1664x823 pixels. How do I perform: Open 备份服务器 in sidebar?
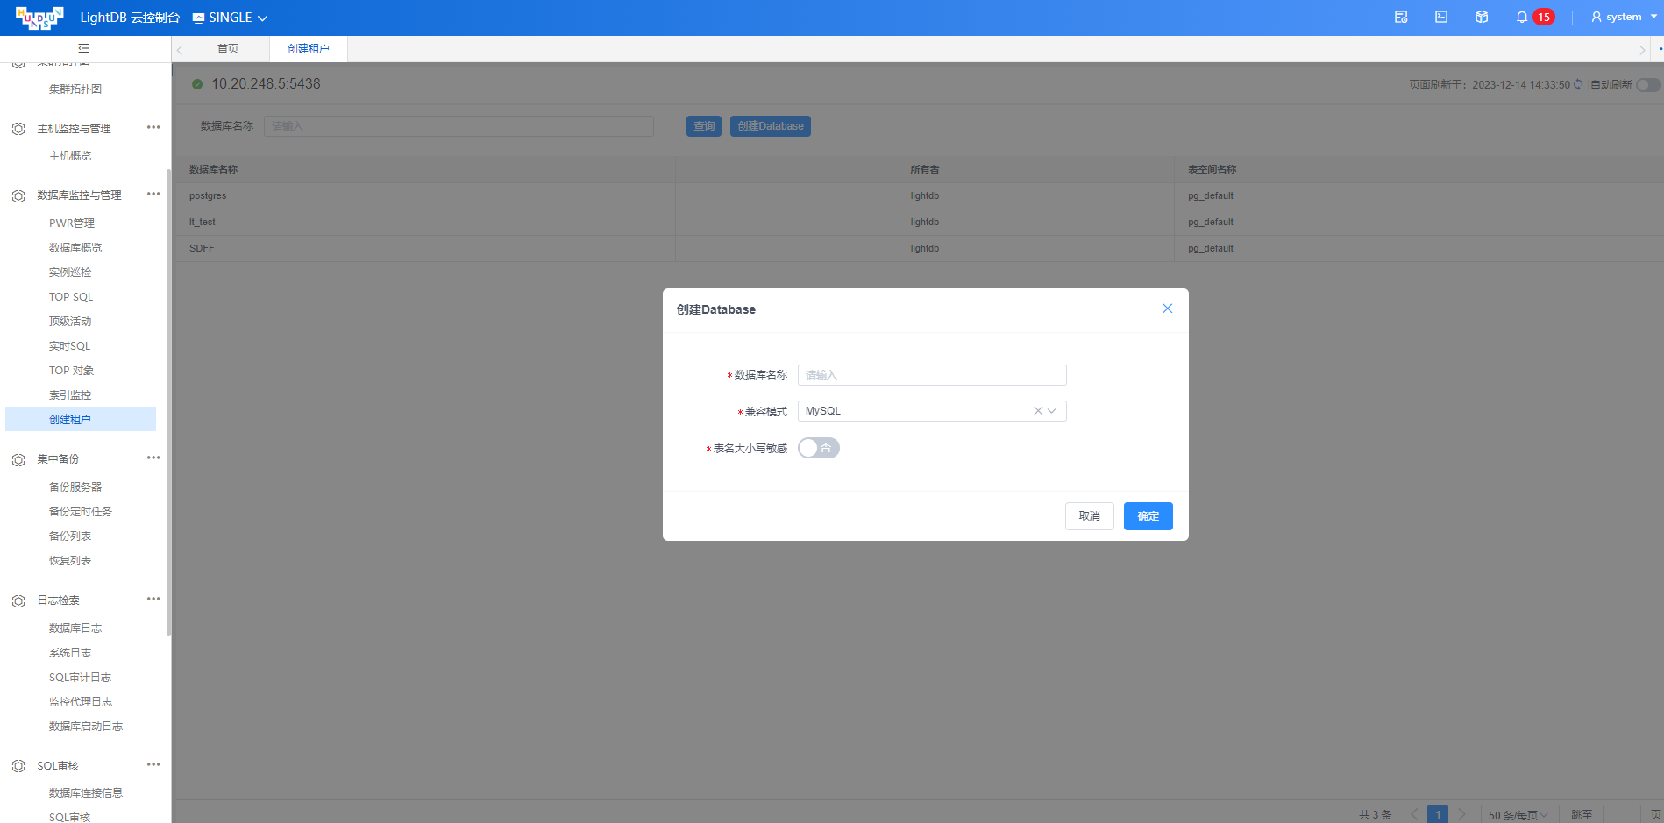(x=75, y=487)
